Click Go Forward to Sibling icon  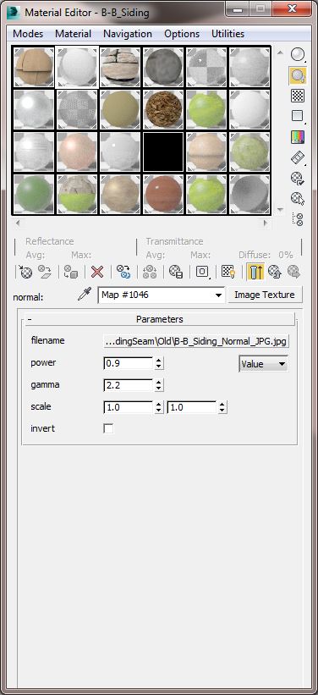[x=293, y=271]
